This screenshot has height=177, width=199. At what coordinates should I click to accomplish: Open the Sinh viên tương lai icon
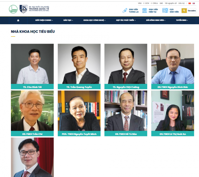(x=125, y=11)
